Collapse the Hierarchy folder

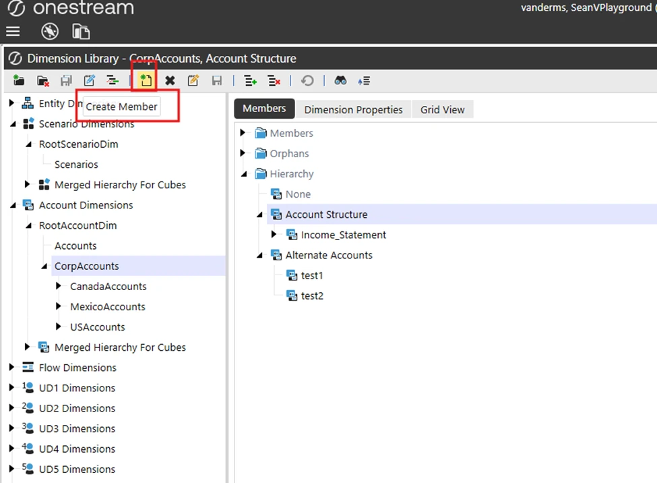(244, 174)
